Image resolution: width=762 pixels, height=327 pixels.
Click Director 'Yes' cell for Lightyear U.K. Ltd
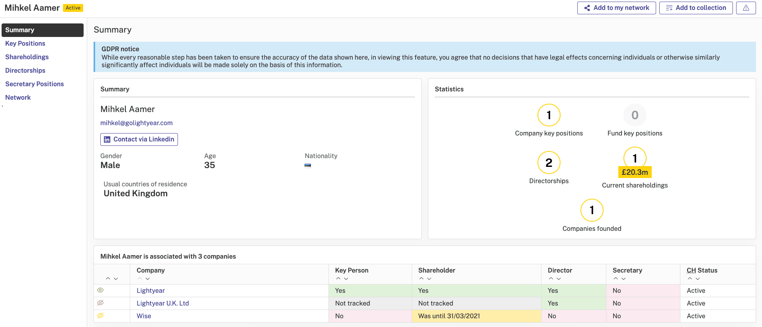574,303
